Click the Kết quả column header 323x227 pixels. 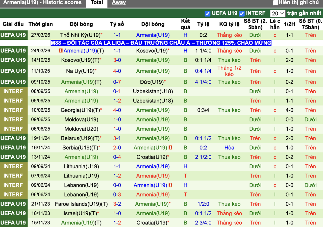click(185, 24)
